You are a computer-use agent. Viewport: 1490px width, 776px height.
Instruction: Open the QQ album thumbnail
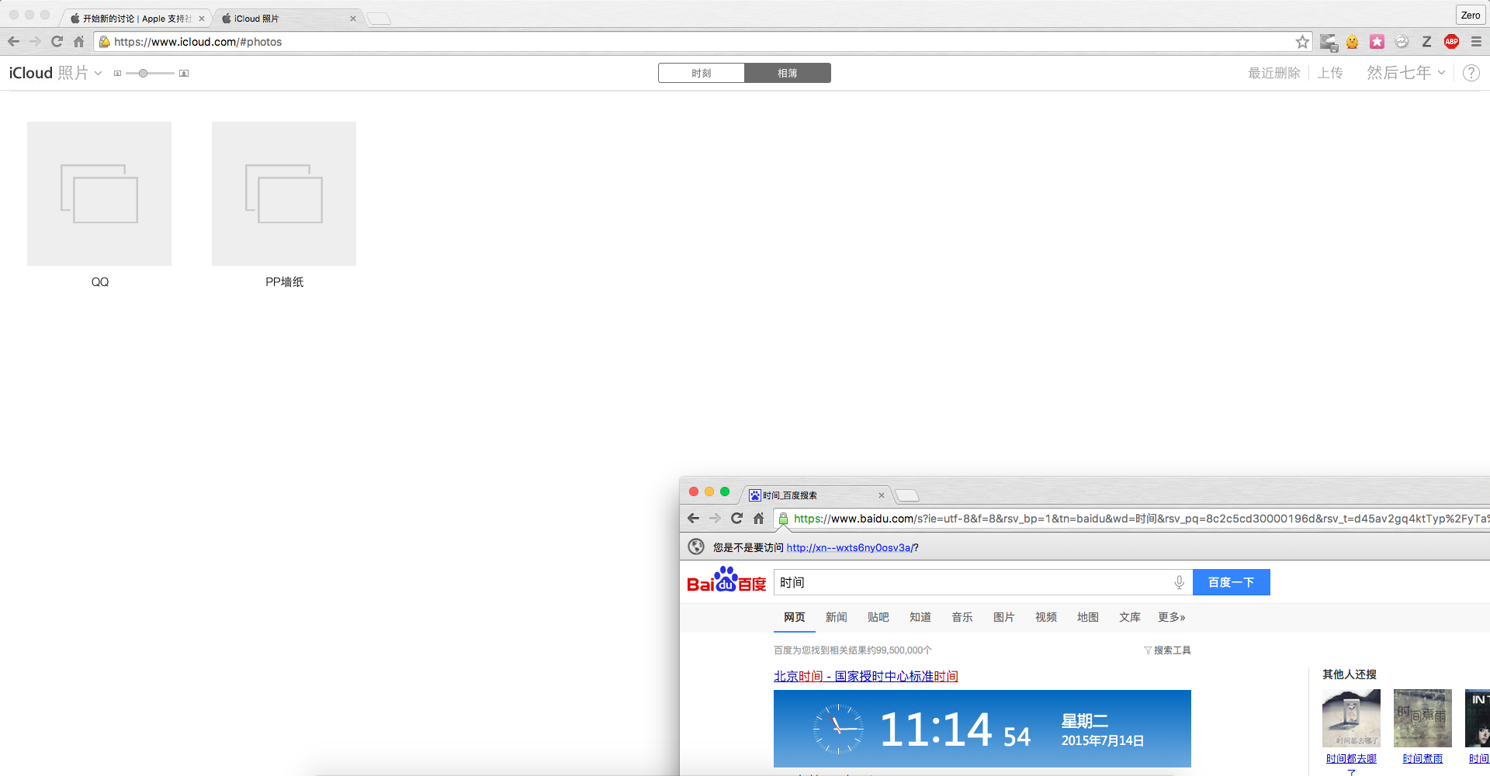(99, 194)
